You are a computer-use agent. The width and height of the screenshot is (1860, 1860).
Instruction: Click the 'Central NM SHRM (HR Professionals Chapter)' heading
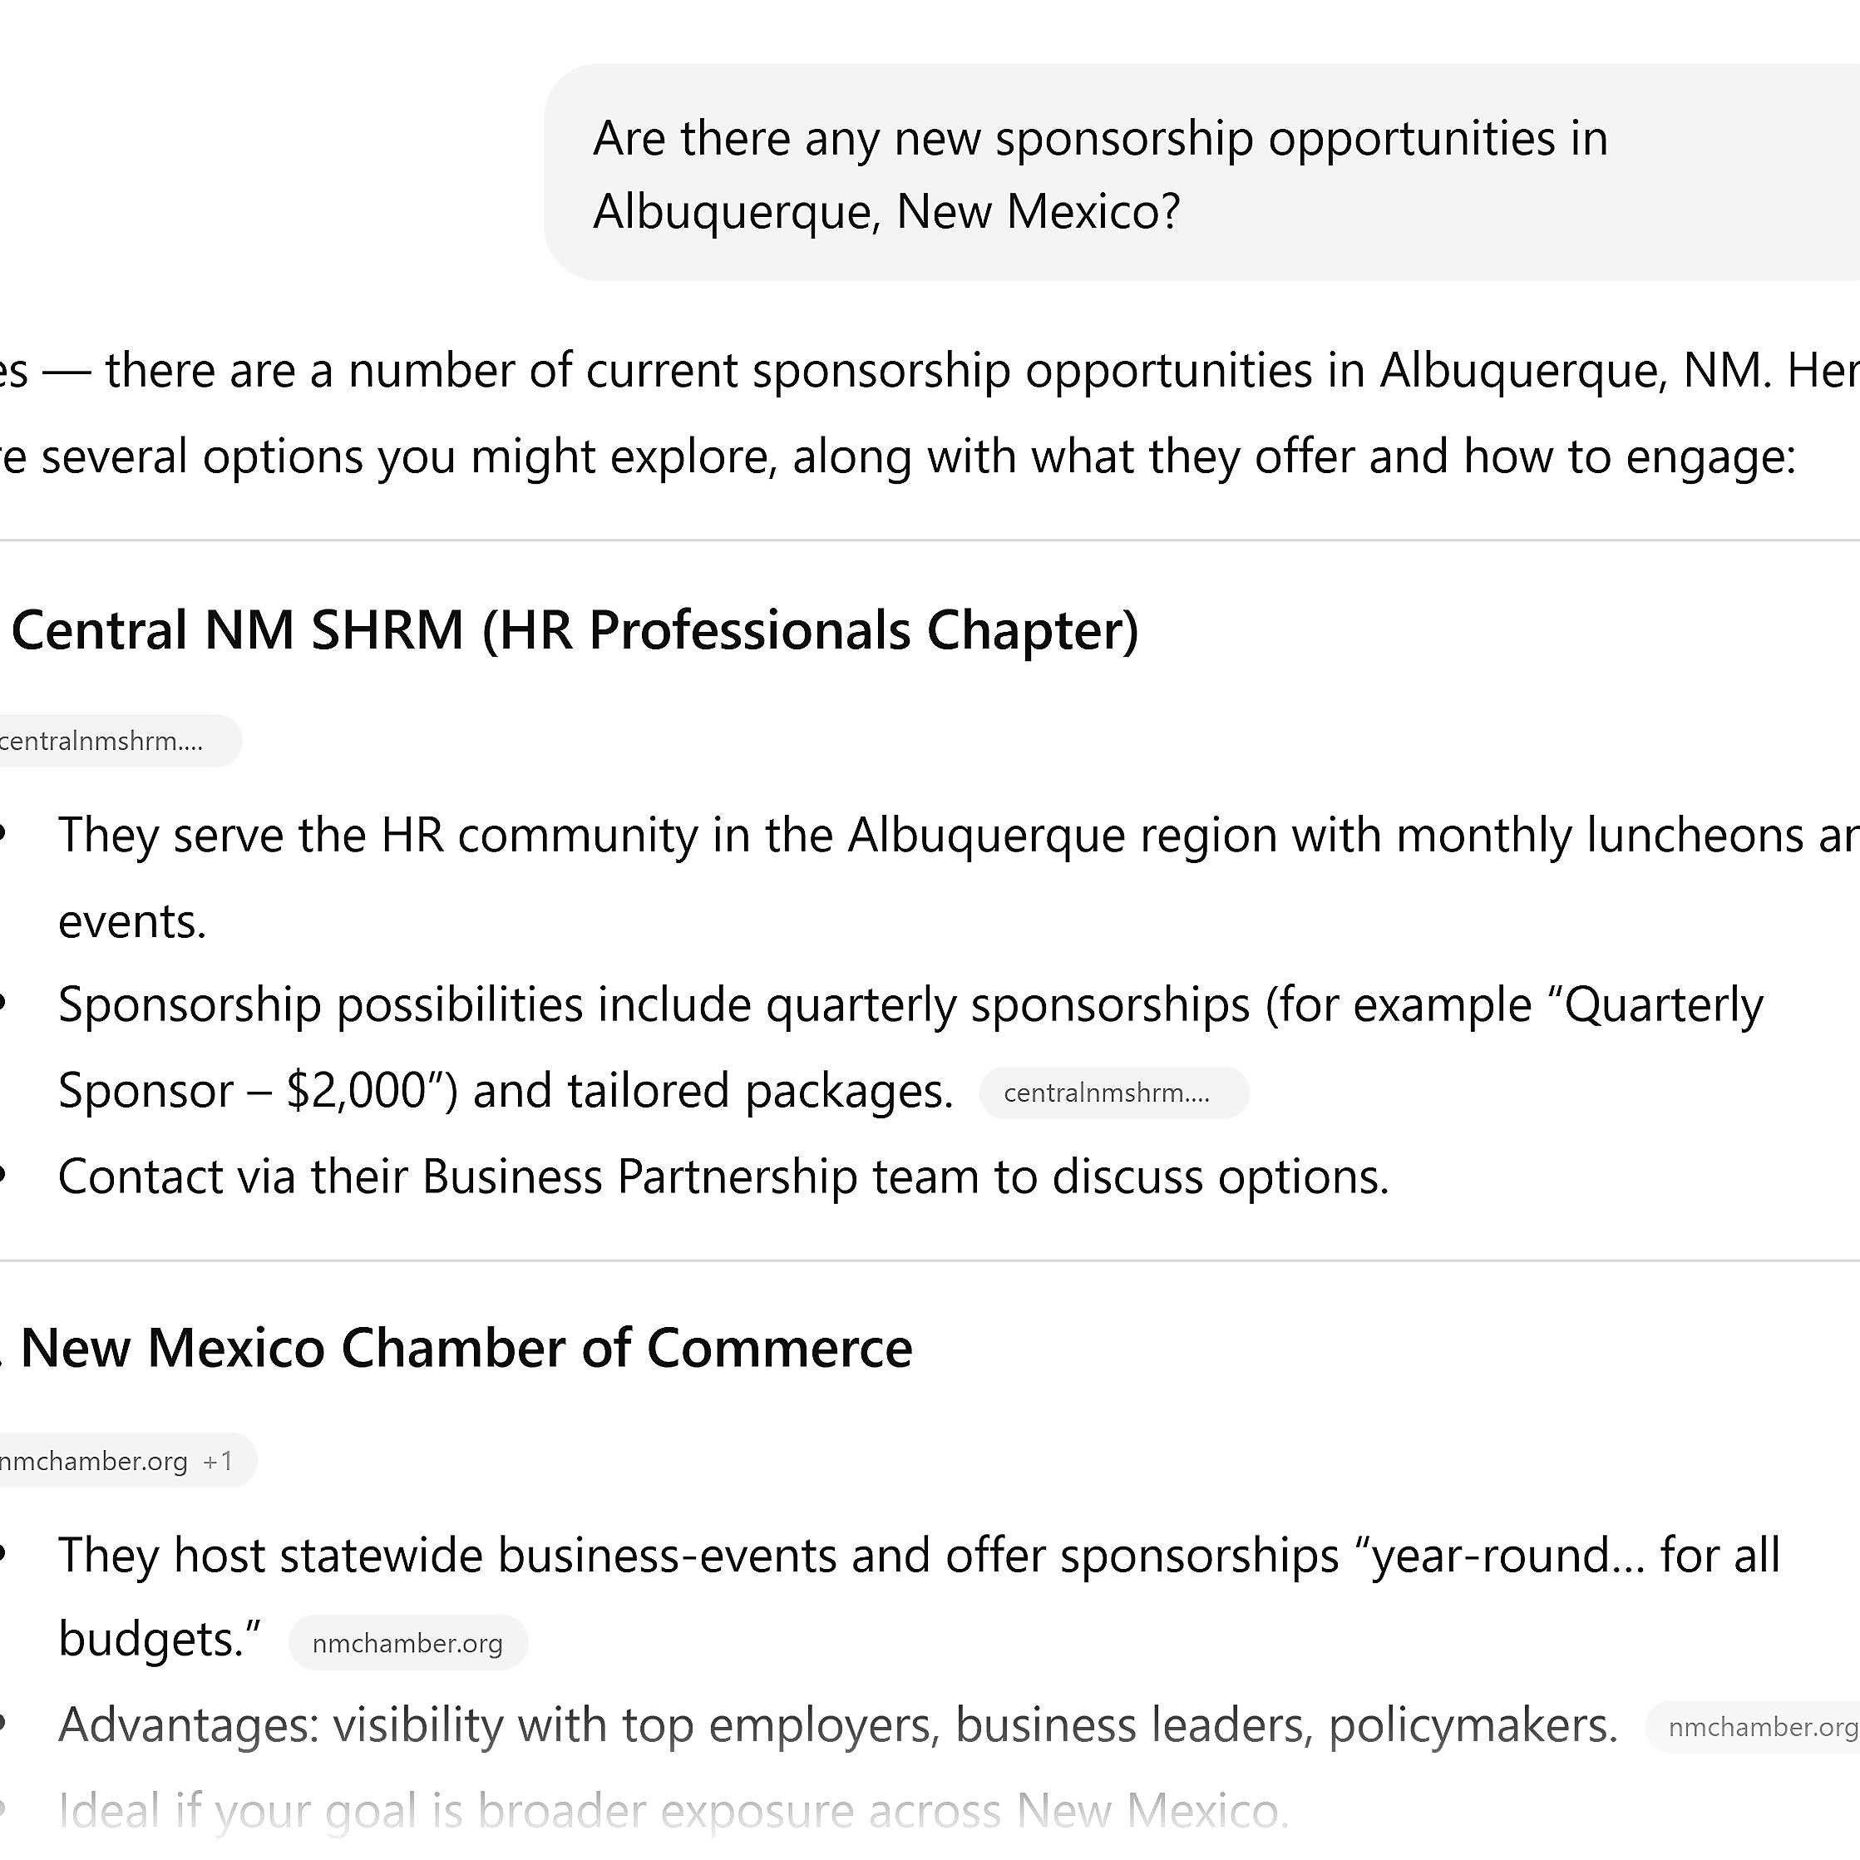574,630
